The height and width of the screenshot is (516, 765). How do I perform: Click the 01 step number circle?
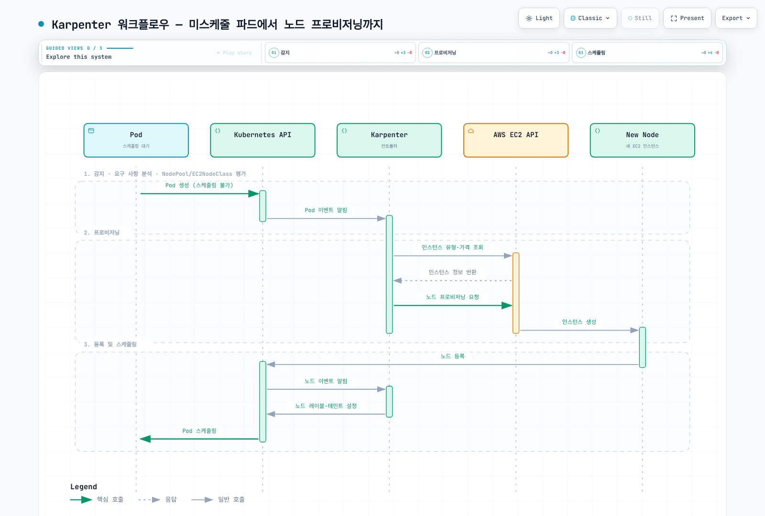point(274,53)
